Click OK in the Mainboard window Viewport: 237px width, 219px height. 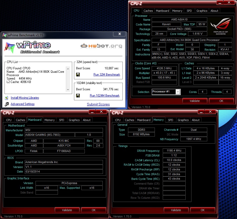point(93,210)
